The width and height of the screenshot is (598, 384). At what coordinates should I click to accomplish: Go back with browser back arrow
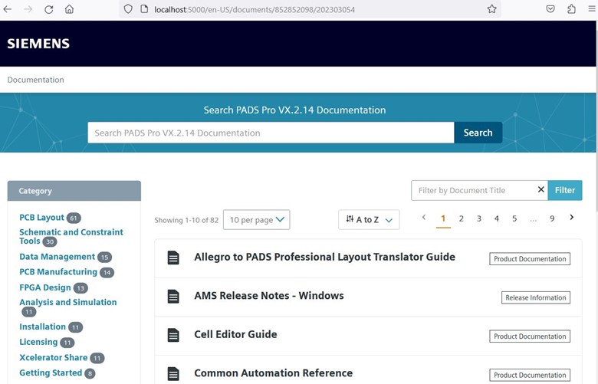pos(7,8)
